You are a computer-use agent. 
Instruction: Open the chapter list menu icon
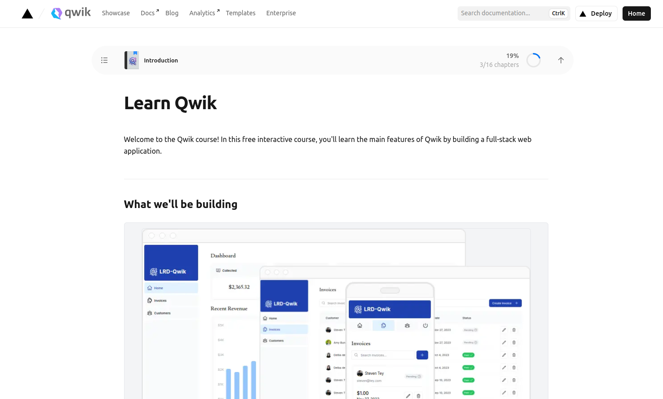tap(104, 60)
